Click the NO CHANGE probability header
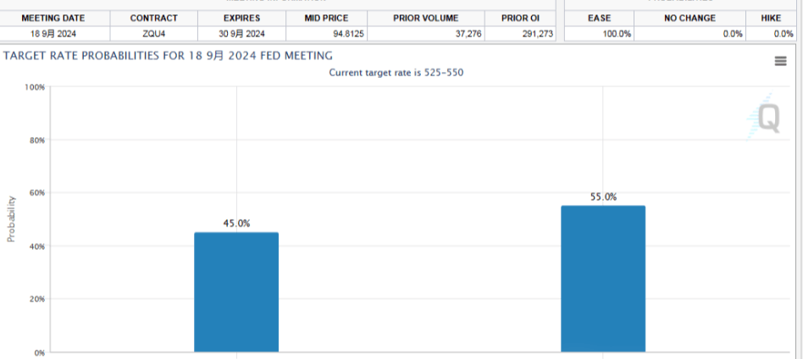 pyautogui.click(x=689, y=18)
